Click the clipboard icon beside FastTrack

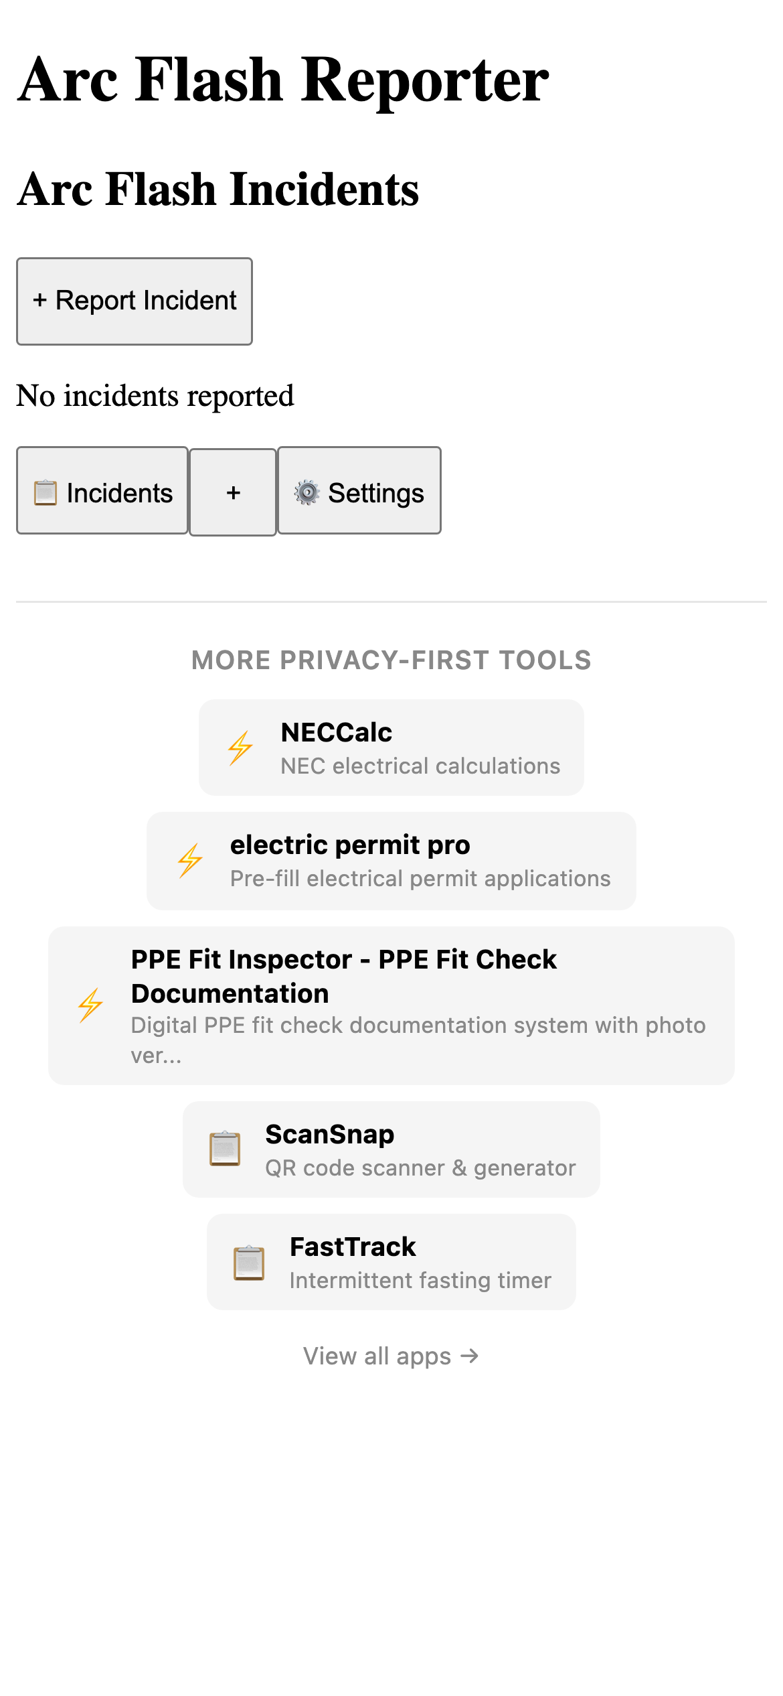[x=248, y=1262]
